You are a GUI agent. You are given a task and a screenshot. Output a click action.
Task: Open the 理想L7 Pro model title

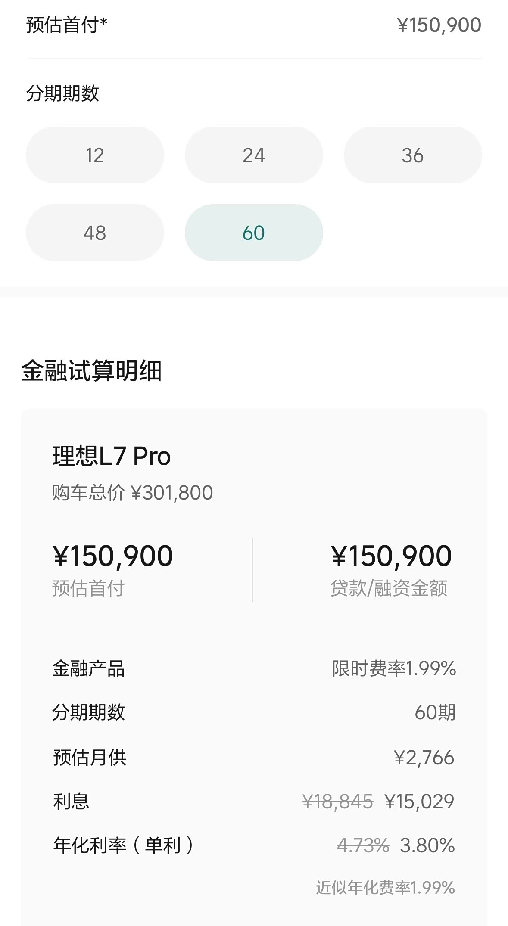(x=112, y=456)
